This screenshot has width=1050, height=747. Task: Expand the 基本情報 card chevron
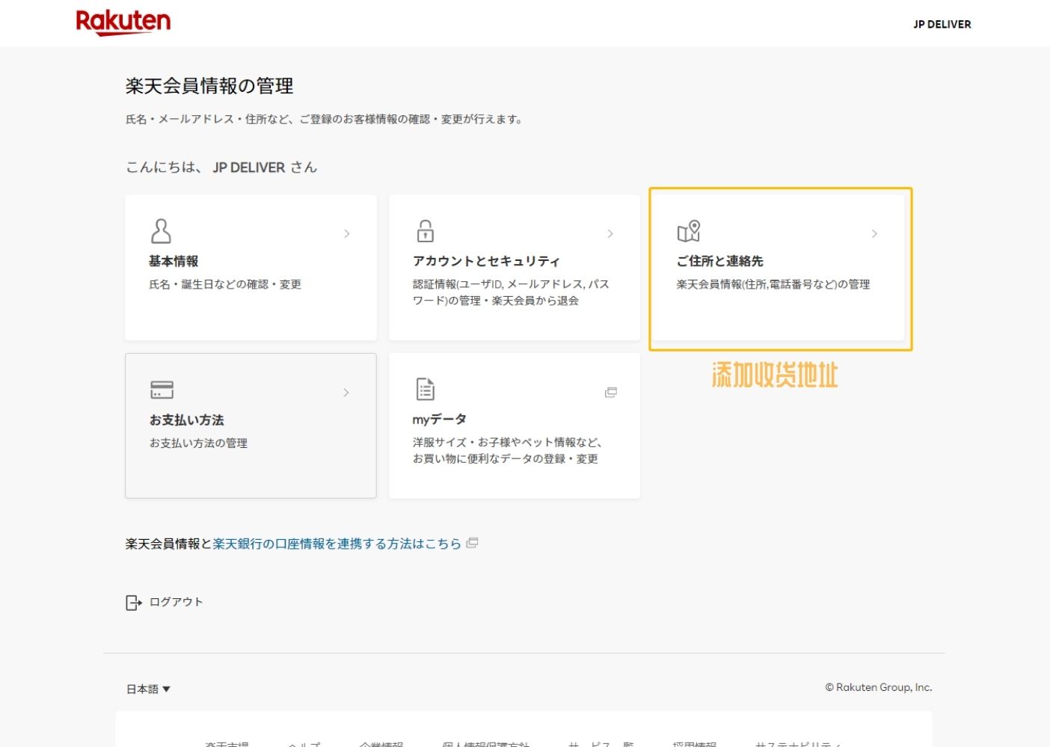(346, 233)
